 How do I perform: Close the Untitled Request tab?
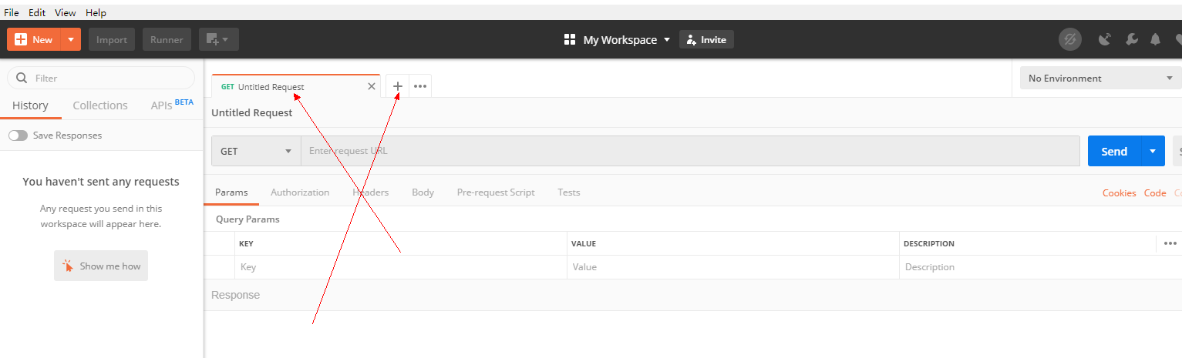[x=372, y=86]
